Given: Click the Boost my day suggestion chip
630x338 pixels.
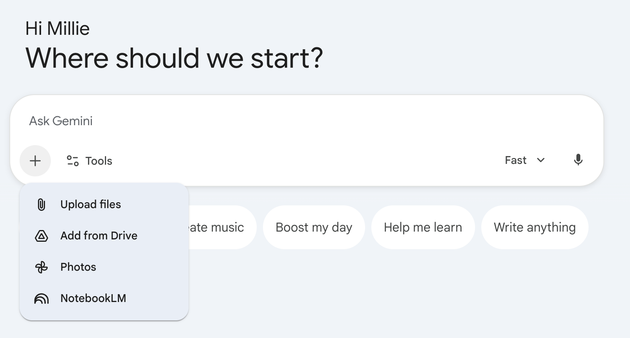Looking at the screenshot, I should pos(314,227).
